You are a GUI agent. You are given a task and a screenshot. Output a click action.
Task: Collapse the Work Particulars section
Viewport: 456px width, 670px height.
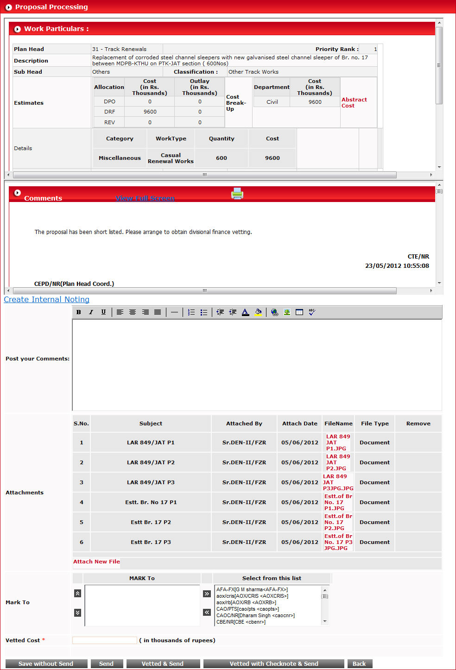coord(18,29)
